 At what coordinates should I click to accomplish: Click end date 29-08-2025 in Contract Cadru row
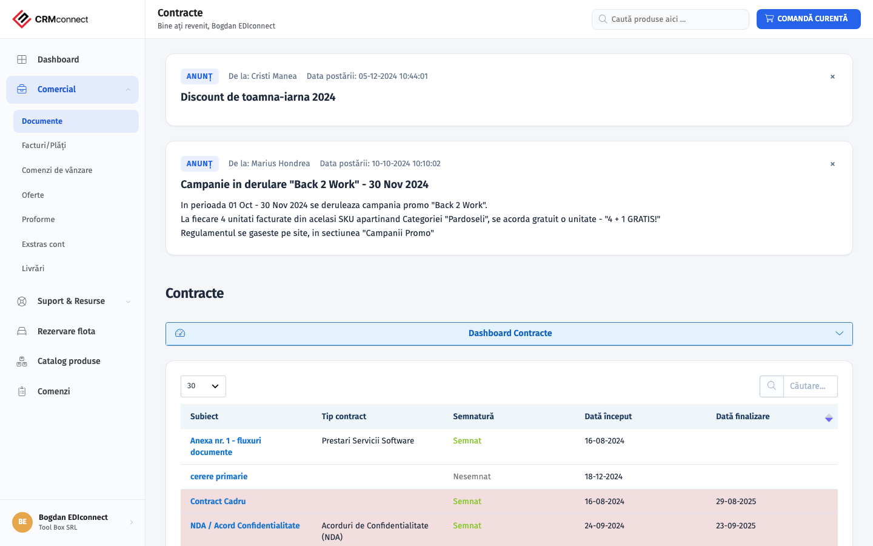(736, 502)
